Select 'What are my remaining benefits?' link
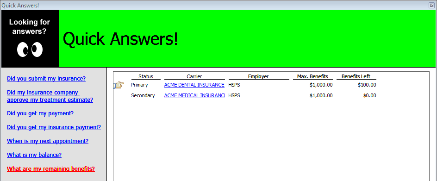 click(x=51, y=169)
